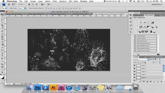This screenshot has width=165, height=93.
Task: Add a Levels adjustment
Action: click(x=145, y=22)
